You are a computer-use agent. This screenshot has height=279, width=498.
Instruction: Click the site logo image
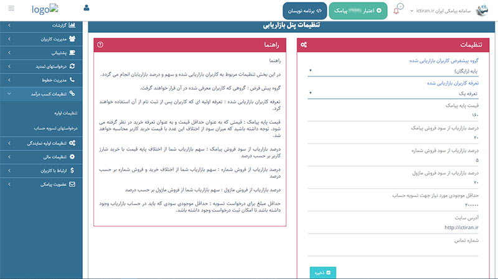pos(45,9)
